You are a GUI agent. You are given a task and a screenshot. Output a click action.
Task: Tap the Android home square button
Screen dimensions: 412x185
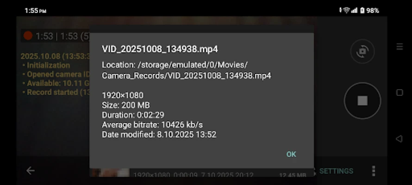click(x=400, y=92)
